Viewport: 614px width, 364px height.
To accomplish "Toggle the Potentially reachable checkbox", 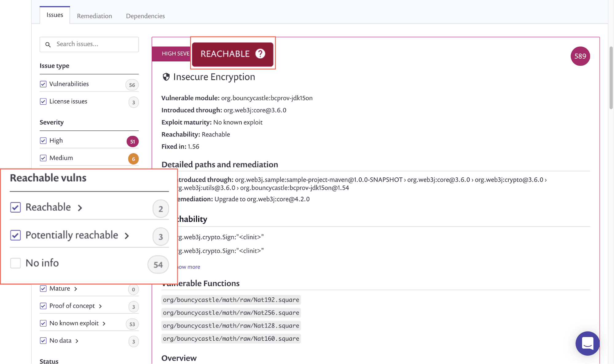I will pos(16,235).
